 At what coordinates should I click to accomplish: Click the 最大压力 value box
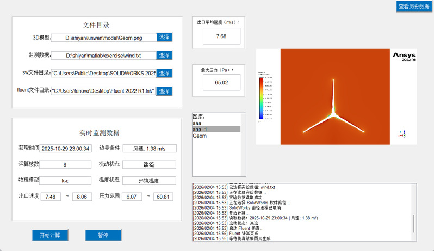(x=221, y=82)
